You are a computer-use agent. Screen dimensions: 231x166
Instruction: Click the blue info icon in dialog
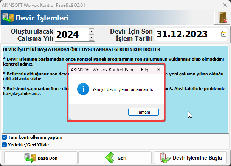(x=83, y=89)
